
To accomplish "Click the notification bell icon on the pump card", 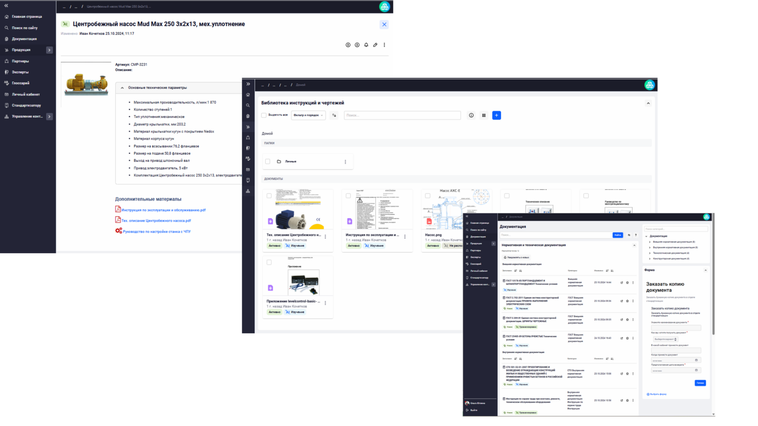I will click(x=366, y=45).
